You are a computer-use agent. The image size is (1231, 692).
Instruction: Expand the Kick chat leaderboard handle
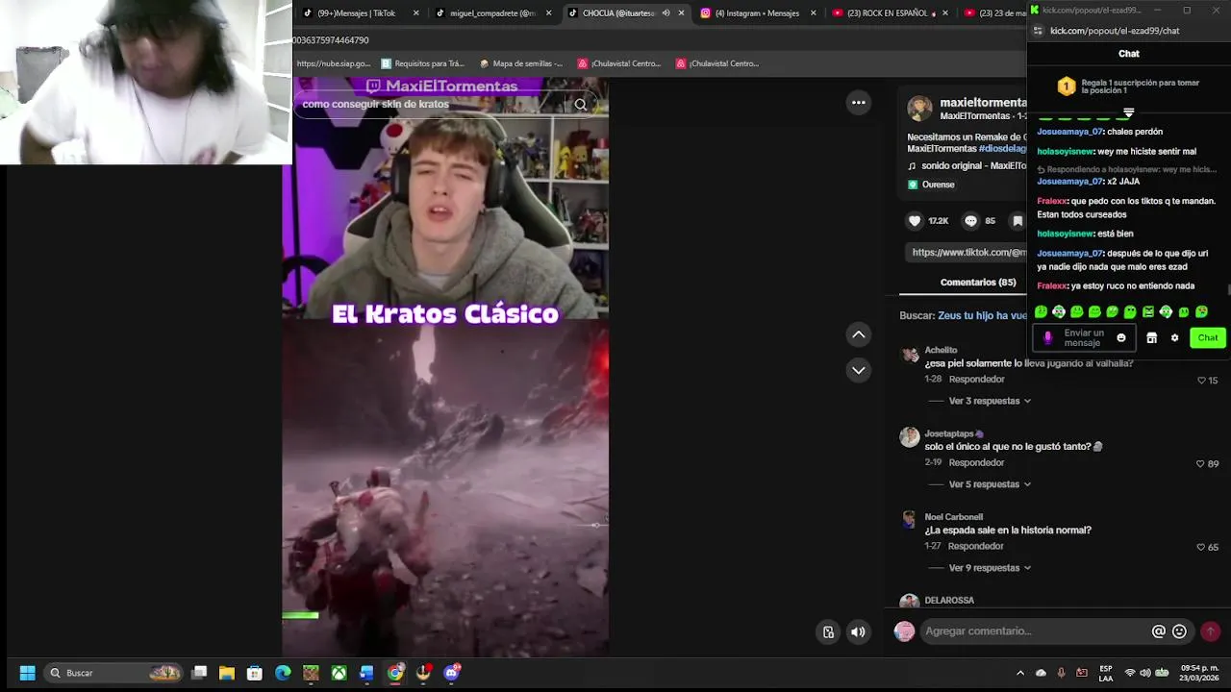coord(1128,113)
